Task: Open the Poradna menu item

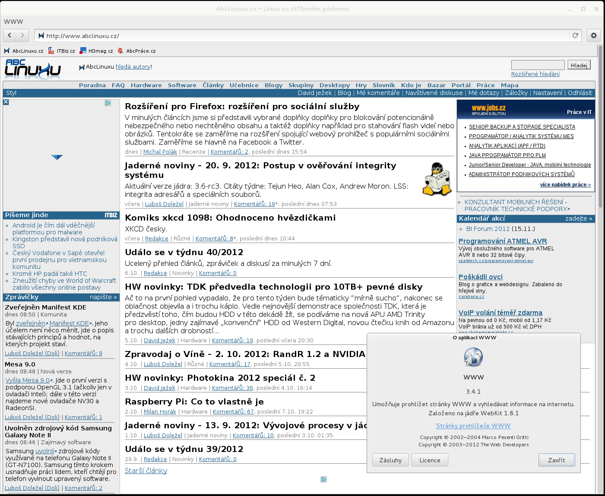Action: tap(92, 85)
